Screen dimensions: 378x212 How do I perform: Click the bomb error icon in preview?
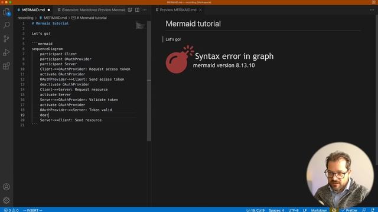point(180,59)
